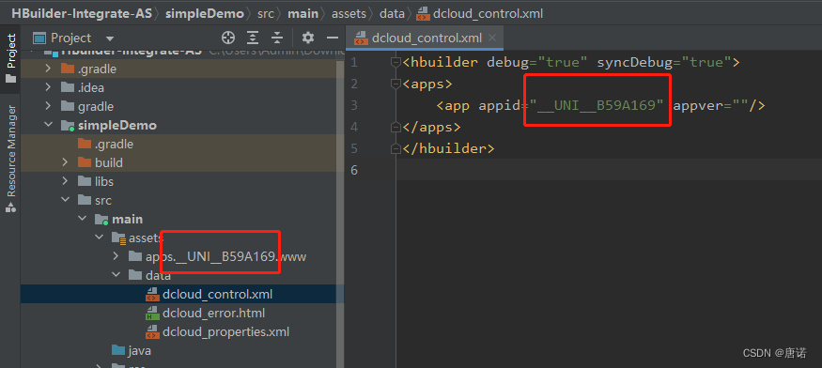
Task: Expand the top .gradle folder
Action: coord(48,69)
